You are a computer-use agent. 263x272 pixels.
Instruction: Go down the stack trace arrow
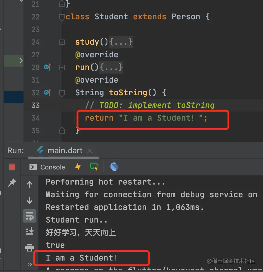point(29,200)
